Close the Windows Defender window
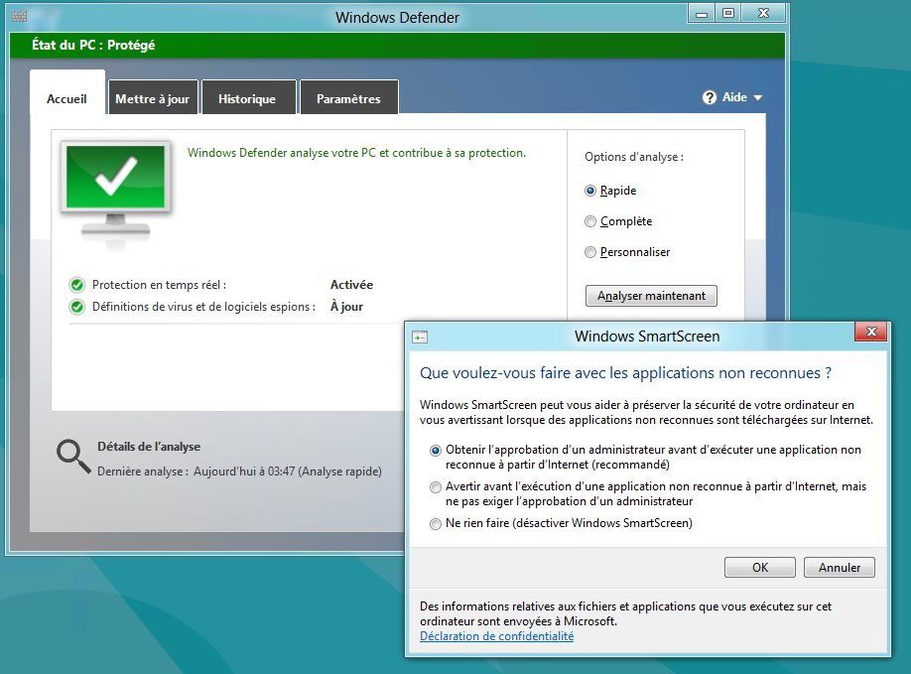This screenshot has height=674, width=911. pyautogui.click(x=763, y=13)
